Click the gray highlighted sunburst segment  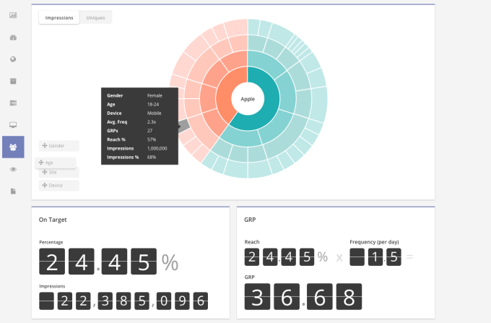coord(184,125)
